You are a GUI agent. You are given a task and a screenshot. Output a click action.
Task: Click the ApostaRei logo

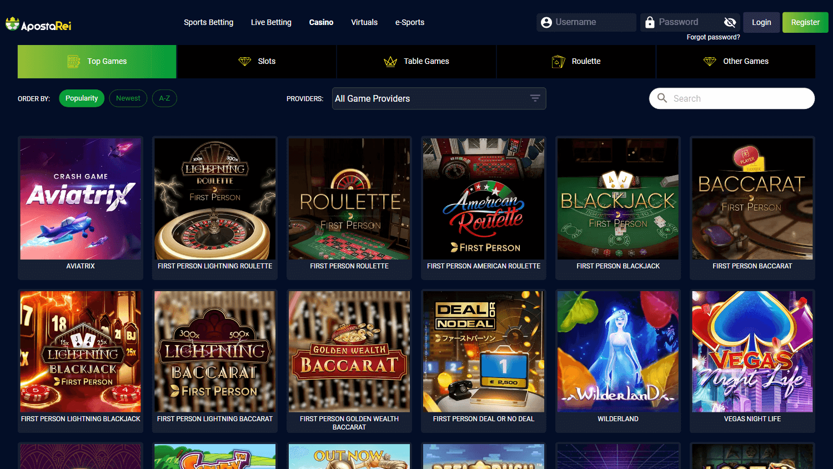38,24
